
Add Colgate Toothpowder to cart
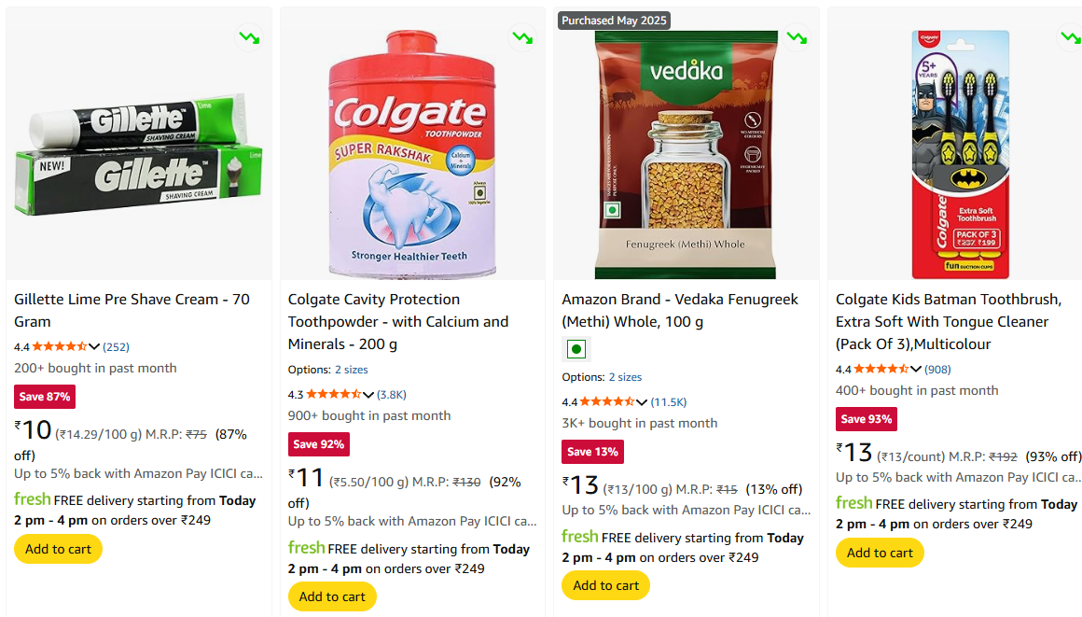[x=332, y=596]
